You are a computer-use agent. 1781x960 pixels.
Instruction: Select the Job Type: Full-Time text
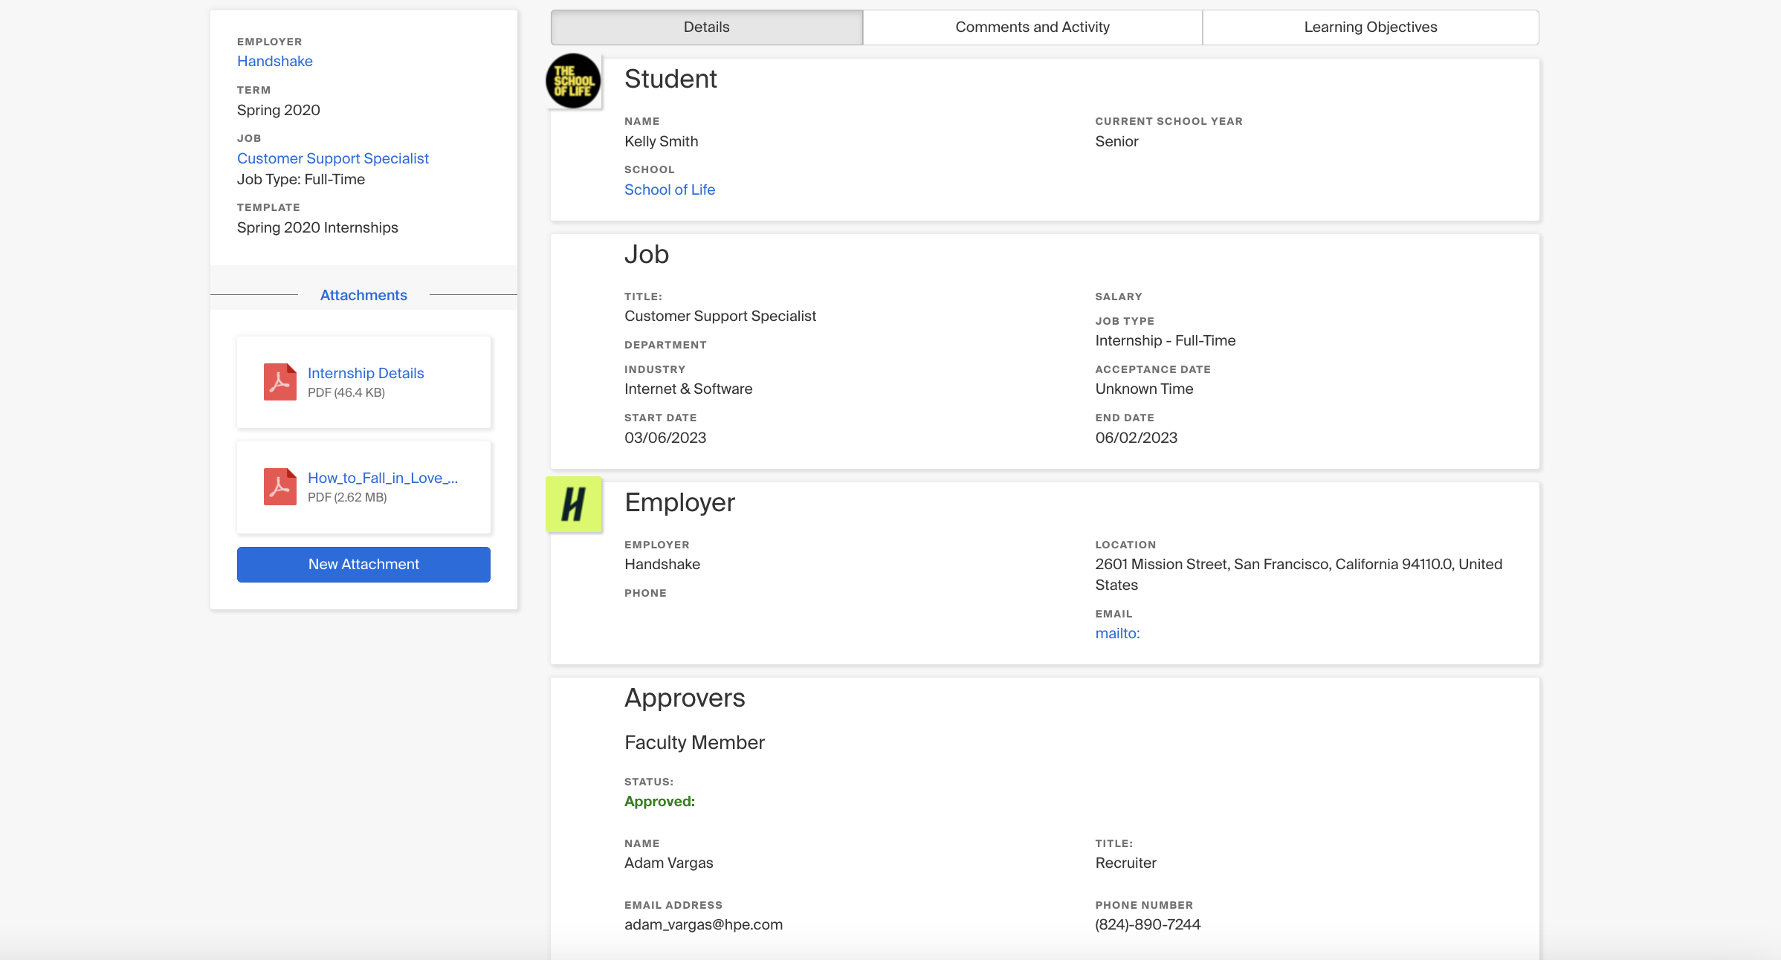pos(301,179)
